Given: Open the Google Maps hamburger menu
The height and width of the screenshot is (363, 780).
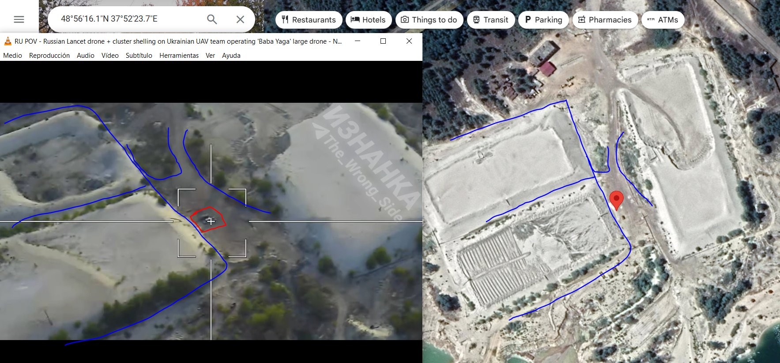Looking at the screenshot, I should [19, 19].
